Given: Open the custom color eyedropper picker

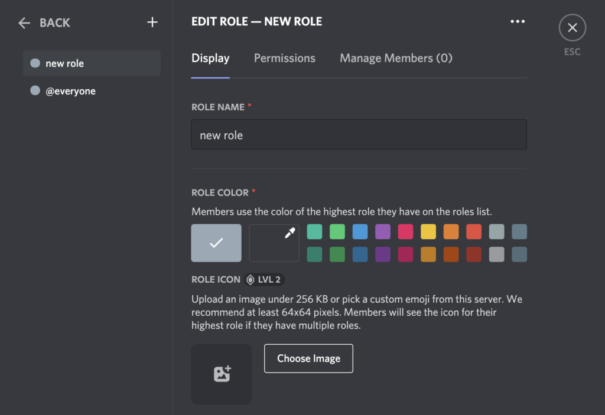Looking at the screenshot, I should click(274, 242).
